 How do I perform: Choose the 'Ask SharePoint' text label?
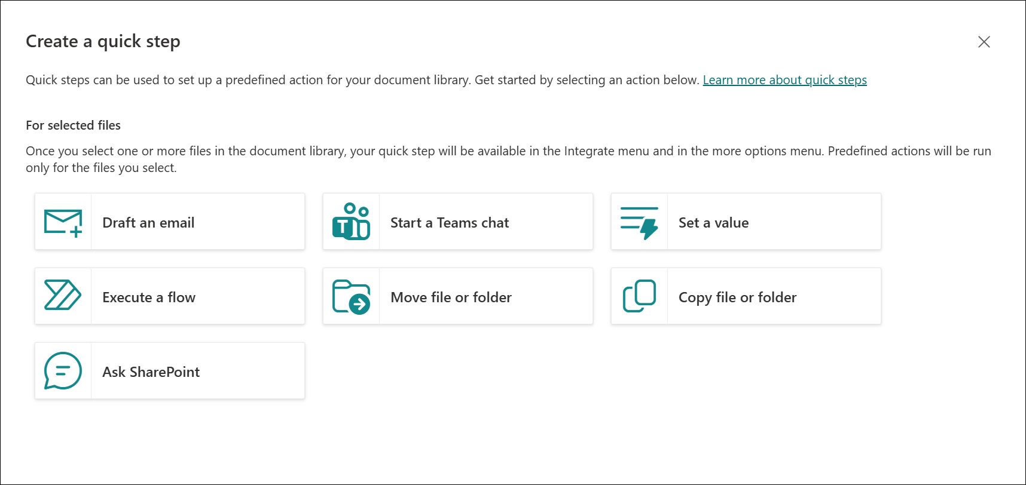tap(151, 372)
